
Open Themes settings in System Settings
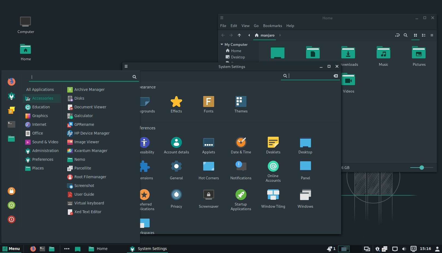pyautogui.click(x=241, y=105)
